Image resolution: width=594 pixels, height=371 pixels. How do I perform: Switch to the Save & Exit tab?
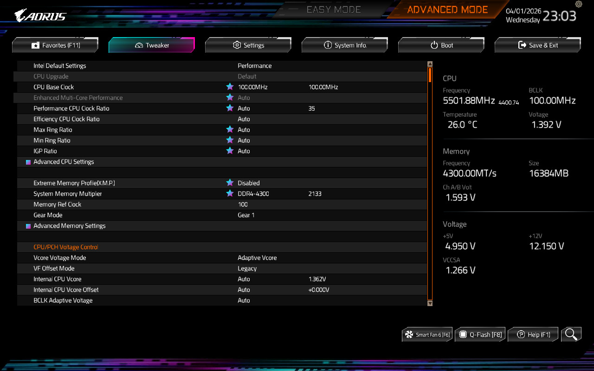(x=538, y=45)
